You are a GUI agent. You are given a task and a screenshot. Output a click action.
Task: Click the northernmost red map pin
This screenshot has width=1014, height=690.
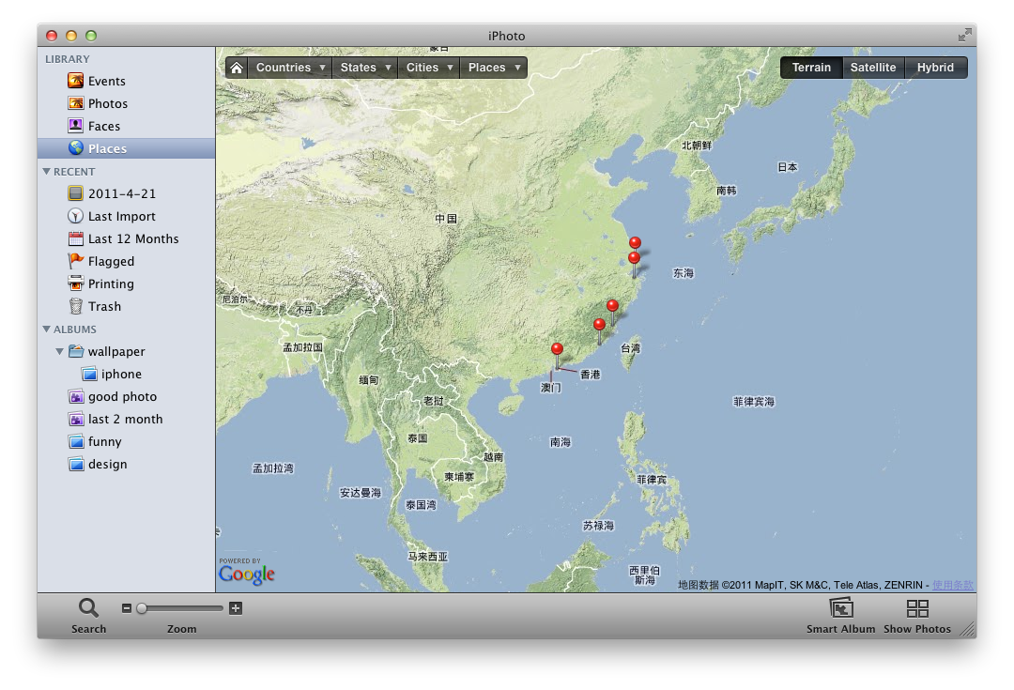coord(635,243)
